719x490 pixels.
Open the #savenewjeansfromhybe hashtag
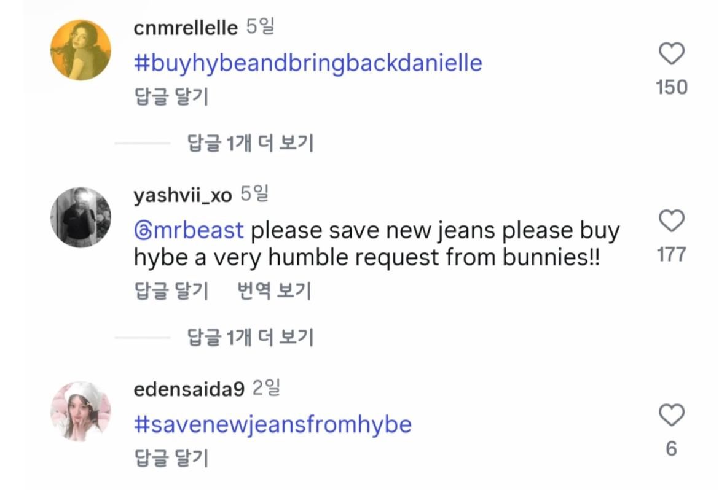(273, 424)
